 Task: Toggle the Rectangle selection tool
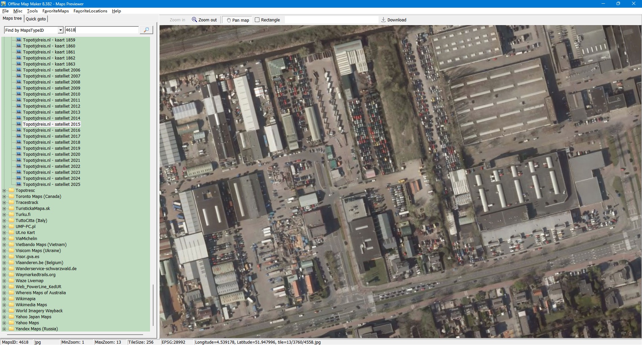tap(257, 20)
